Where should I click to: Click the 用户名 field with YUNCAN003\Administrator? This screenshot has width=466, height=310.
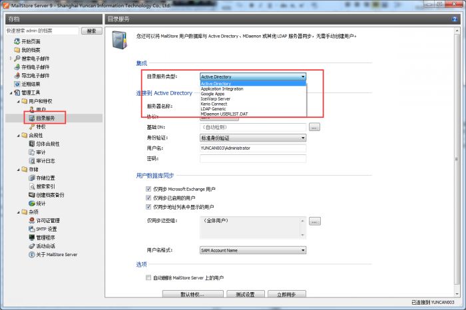click(x=253, y=148)
